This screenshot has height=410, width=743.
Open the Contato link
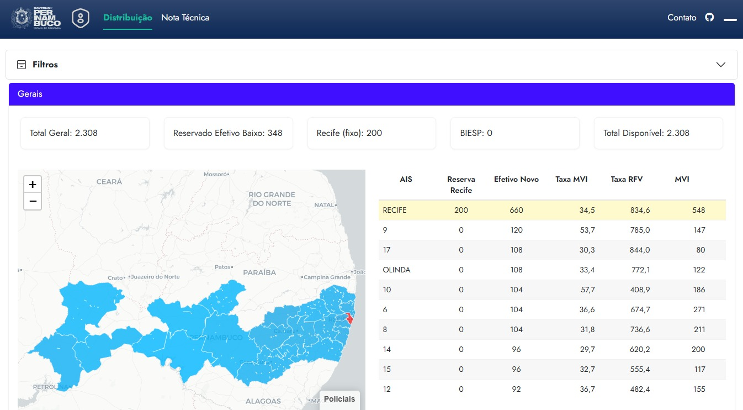[682, 18]
